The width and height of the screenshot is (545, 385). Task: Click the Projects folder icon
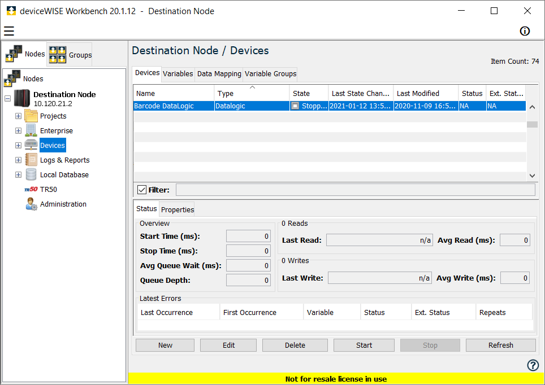[31, 116]
